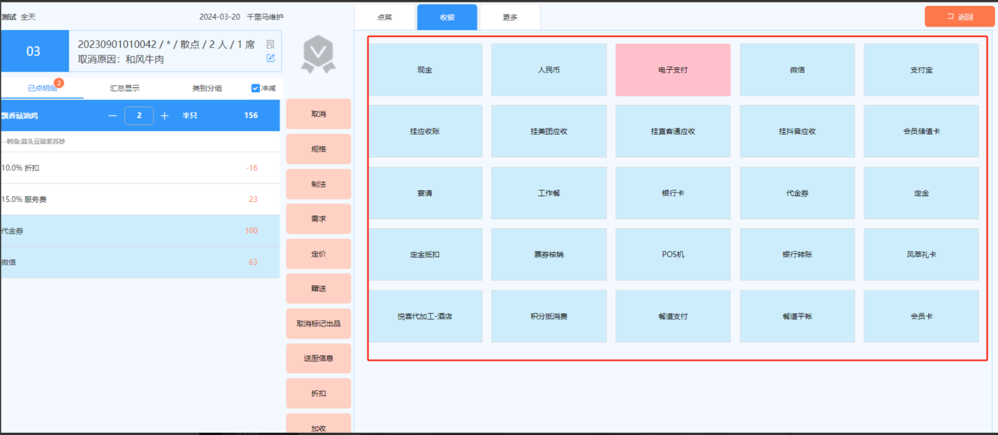
Task: Pay with 微信 tile in payment grid
Action: click(x=797, y=70)
